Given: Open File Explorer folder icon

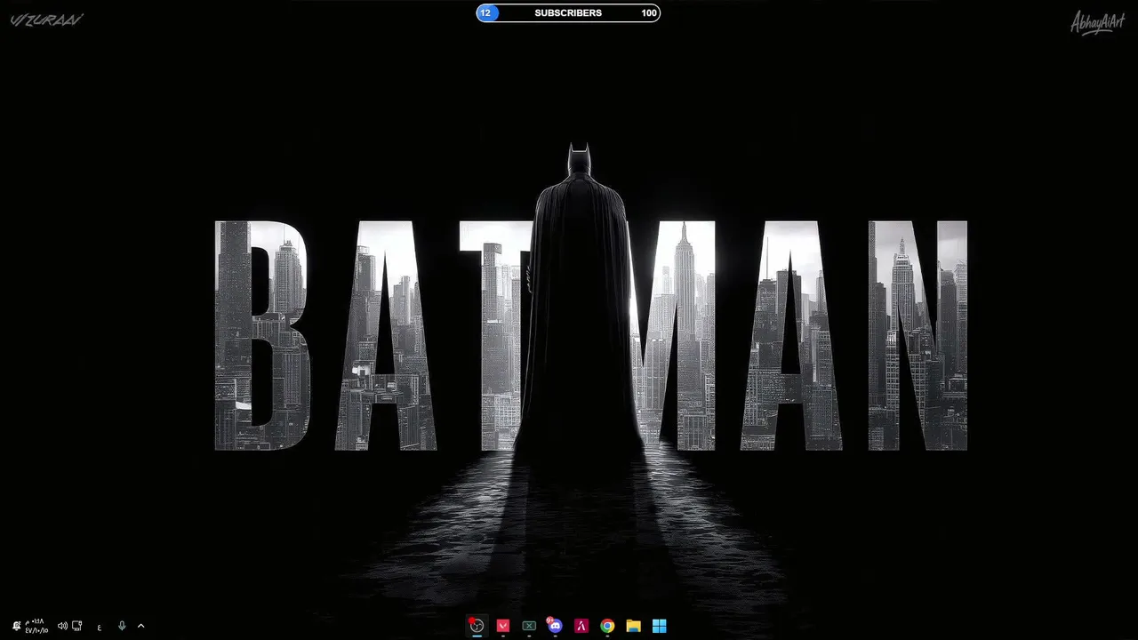Looking at the screenshot, I should (x=633, y=626).
